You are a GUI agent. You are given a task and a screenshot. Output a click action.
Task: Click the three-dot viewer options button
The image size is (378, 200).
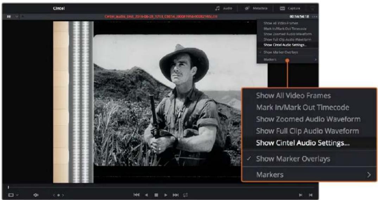[x=315, y=17]
